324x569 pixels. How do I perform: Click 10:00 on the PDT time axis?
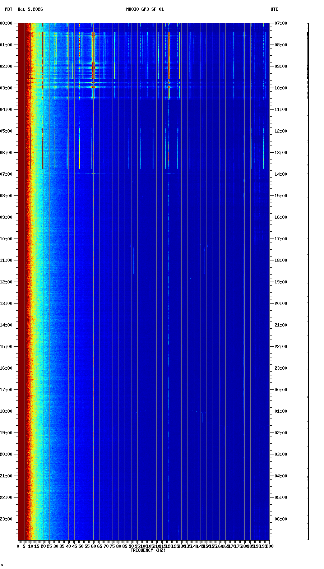click(x=6, y=239)
